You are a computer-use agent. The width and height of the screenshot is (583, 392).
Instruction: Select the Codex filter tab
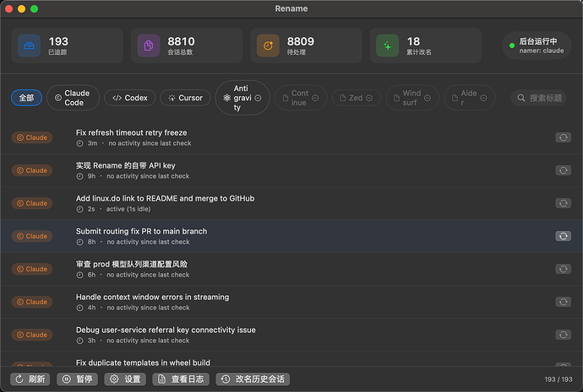click(130, 98)
